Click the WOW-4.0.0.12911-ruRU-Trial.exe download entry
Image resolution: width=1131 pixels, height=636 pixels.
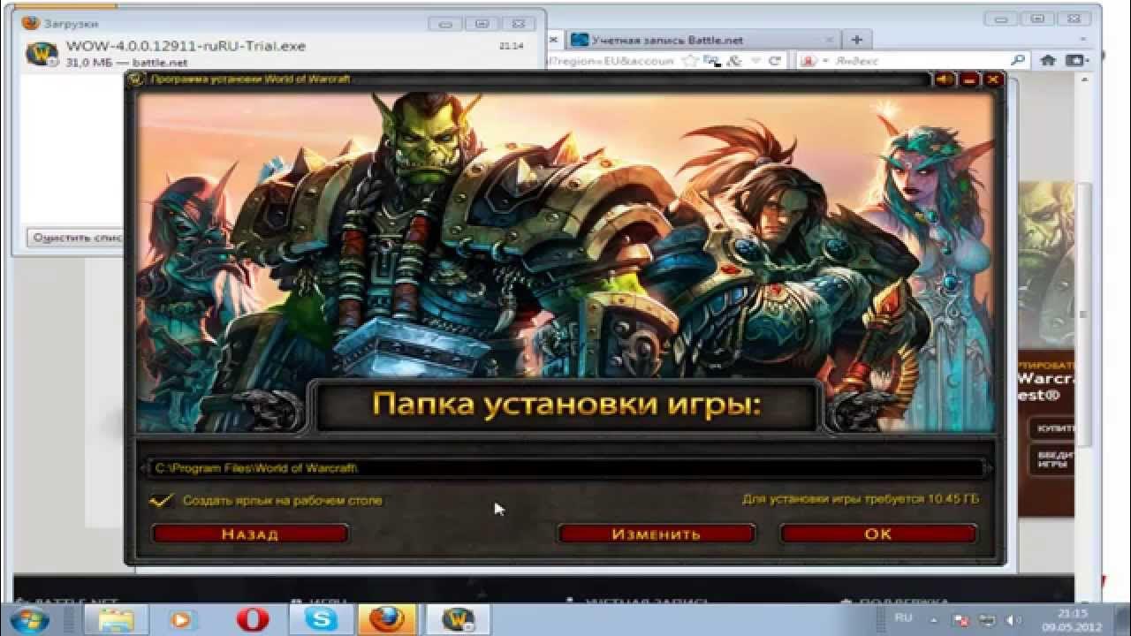(x=278, y=54)
